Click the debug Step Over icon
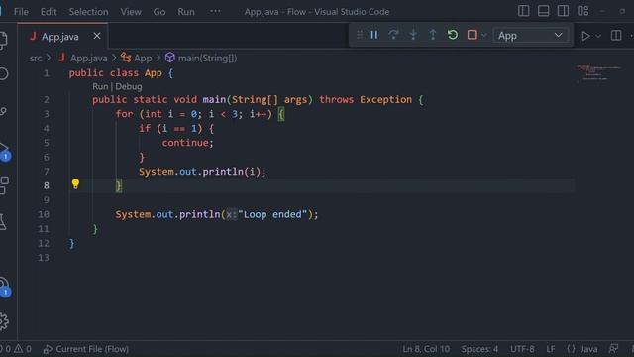 [x=393, y=35]
